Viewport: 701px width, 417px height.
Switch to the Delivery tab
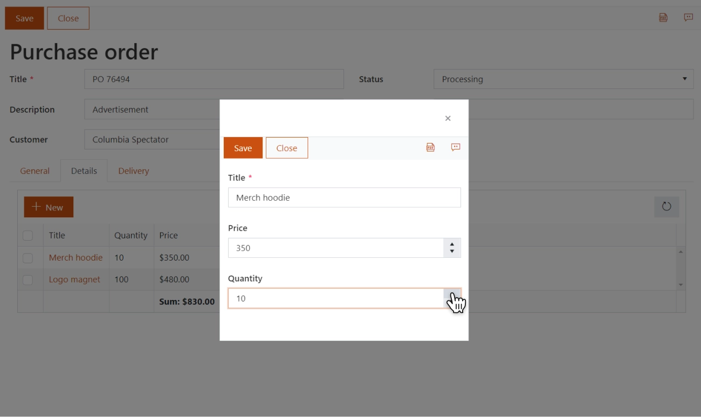click(x=134, y=171)
